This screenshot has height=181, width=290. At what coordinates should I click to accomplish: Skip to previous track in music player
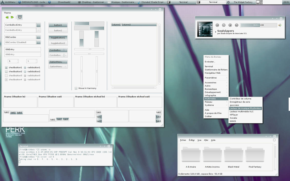point(217,25)
